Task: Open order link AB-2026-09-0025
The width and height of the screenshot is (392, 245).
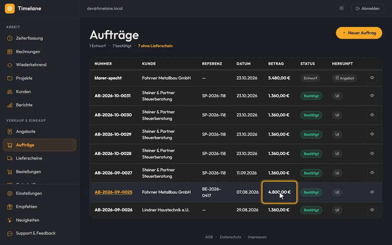Action: tap(114, 192)
